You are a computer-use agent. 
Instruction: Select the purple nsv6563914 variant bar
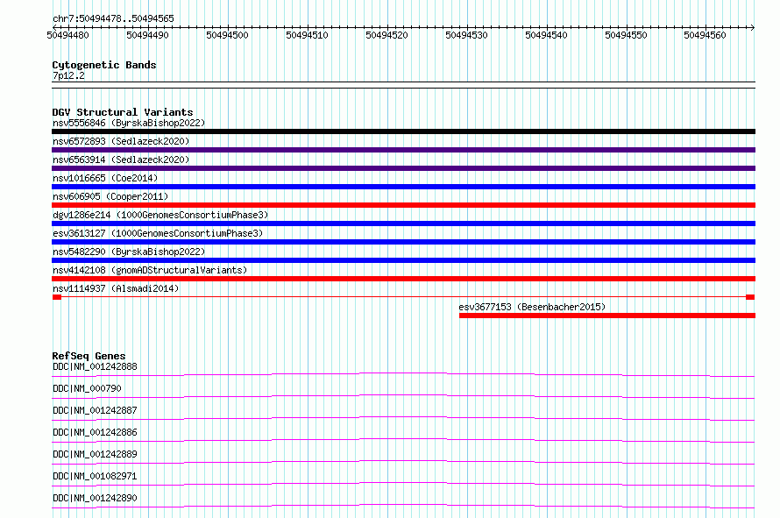403,168
